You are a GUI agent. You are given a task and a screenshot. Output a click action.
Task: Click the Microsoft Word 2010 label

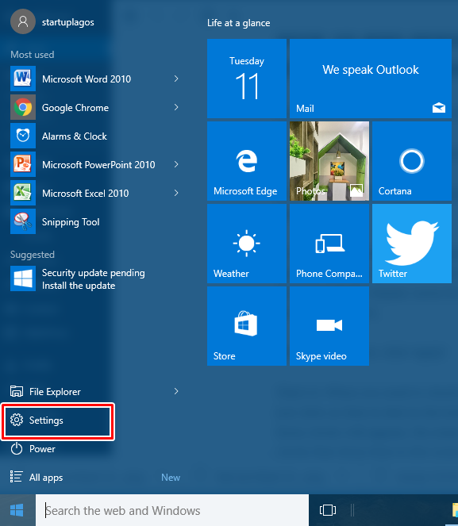click(x=87, y=79)
